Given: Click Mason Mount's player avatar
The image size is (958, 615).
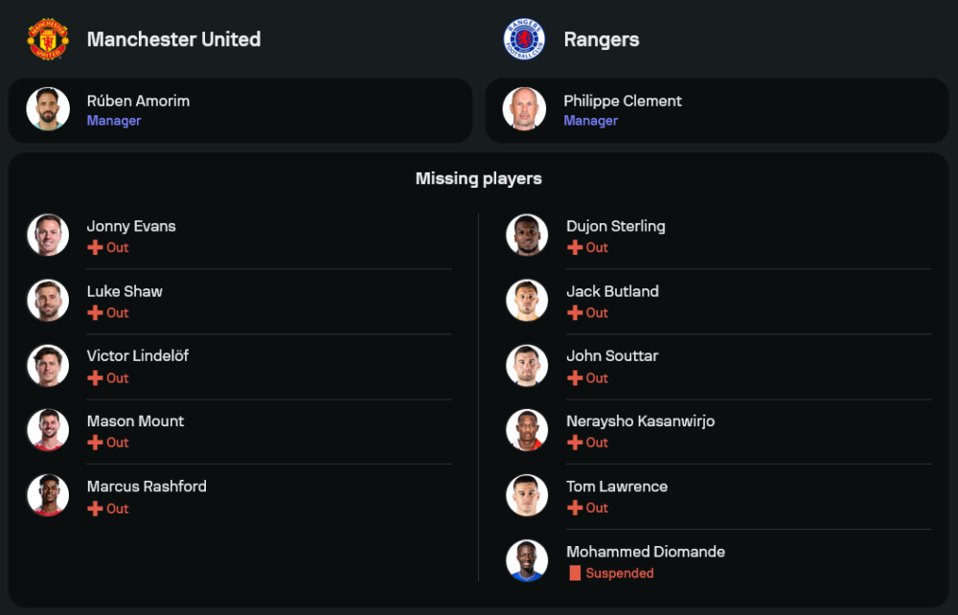Looking at the screenshot, I should click(x=48, y=430).
